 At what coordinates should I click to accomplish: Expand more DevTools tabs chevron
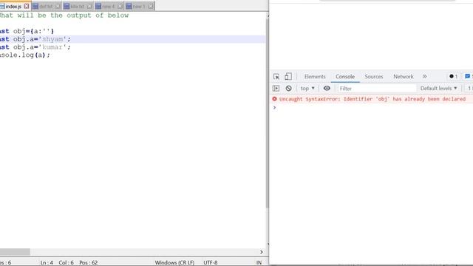(x=424, y=77)
